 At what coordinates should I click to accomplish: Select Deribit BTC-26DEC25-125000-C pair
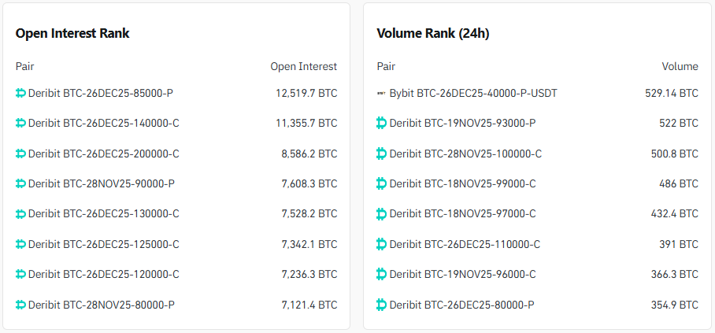tap(103, 244)
